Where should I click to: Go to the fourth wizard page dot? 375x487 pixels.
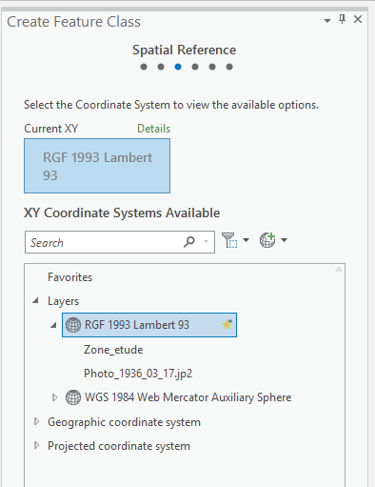click(x=195, y=67)
